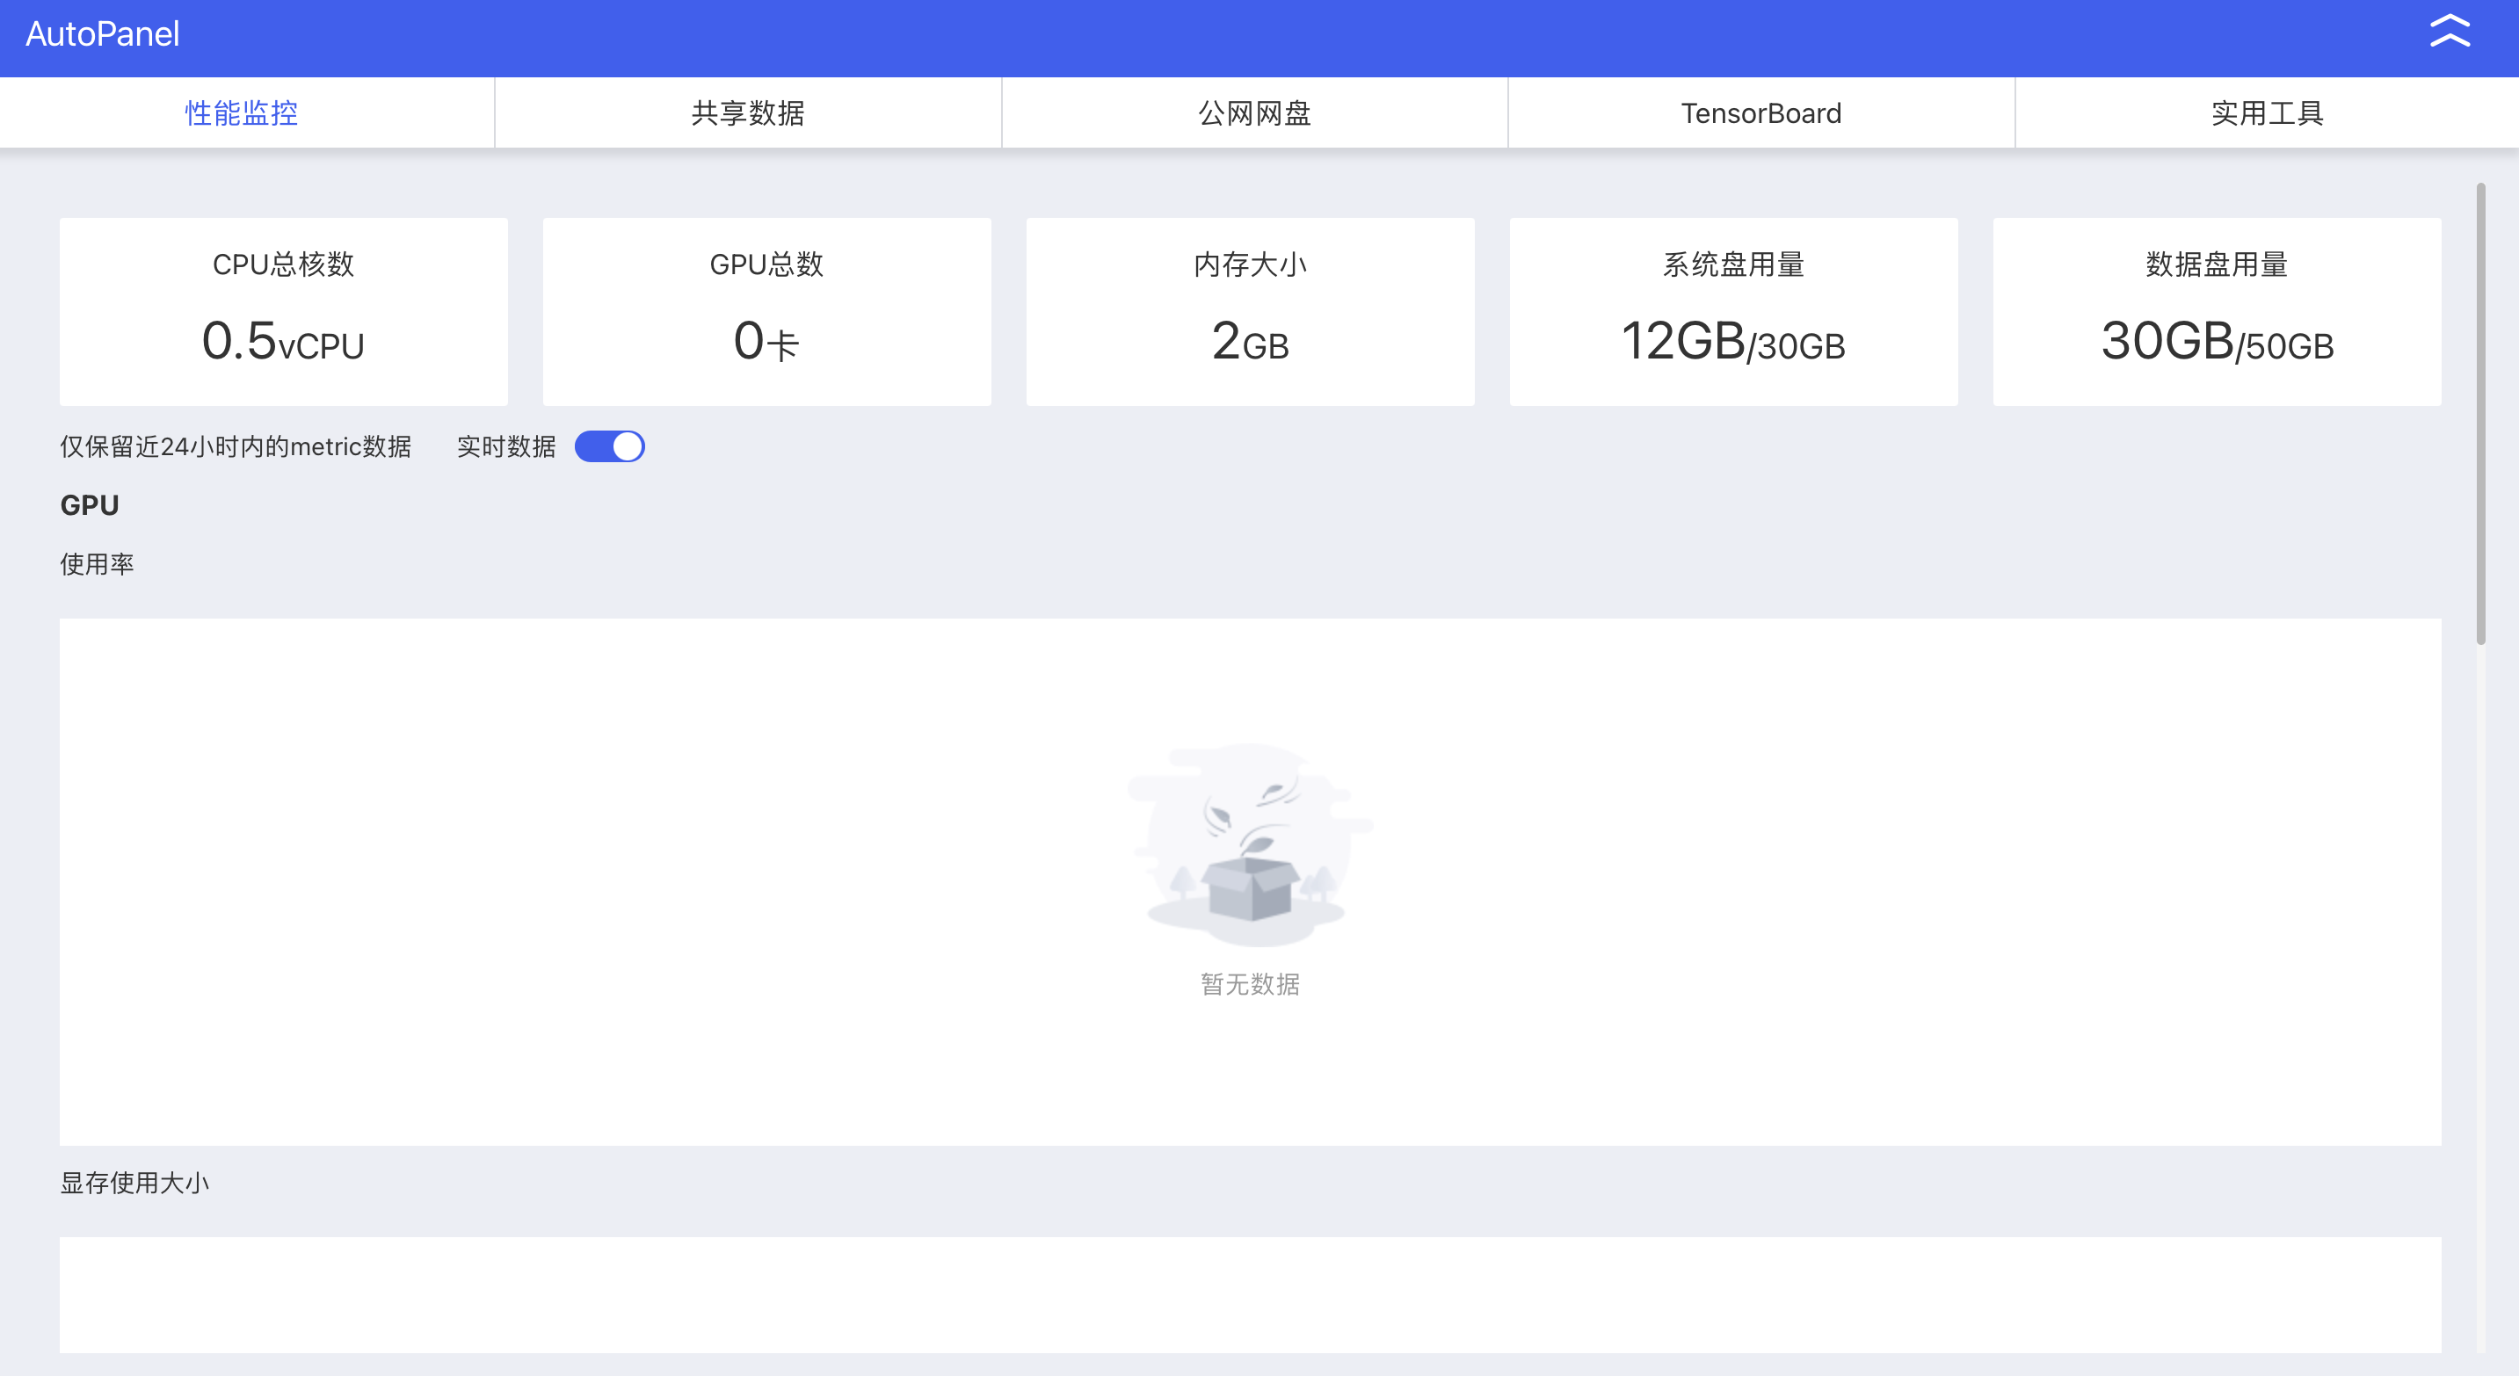Select the 实用工具 tab
This screenshot has width=2519, height=1376.
pyautogui.click(x=2267, y=113)
